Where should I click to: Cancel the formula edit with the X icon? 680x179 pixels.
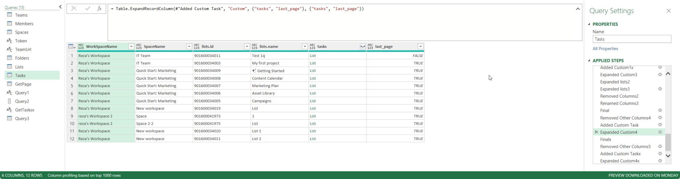pyautogui.click(x=74, y=9)
